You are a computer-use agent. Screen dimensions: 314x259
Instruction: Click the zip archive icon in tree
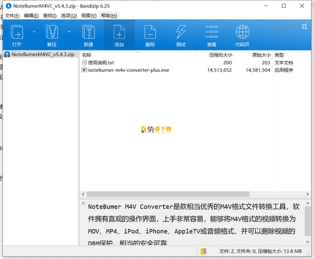(x=7, y=54)
